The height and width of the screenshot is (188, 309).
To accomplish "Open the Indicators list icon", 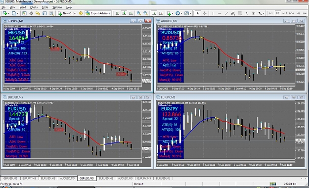I will 169,13.
